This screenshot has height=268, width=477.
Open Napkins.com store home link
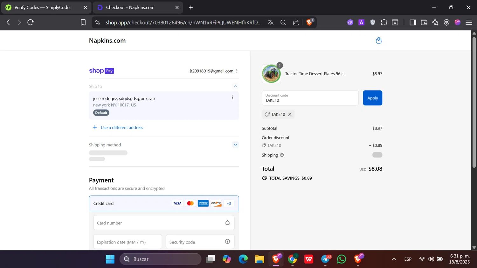click(x=107, y=40)
